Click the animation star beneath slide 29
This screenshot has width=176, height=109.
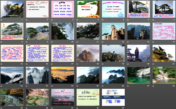(2, 108)
